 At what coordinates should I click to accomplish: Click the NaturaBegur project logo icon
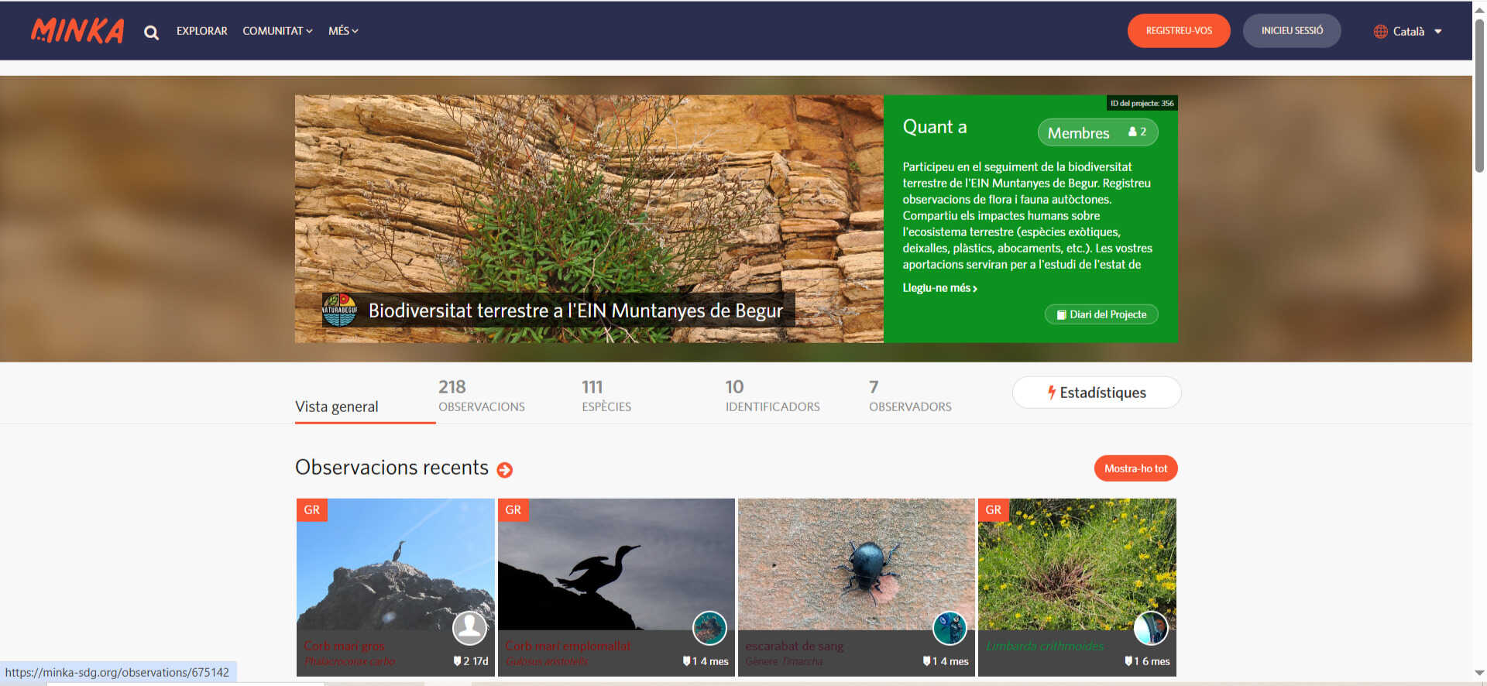click(x=339, y=310)
